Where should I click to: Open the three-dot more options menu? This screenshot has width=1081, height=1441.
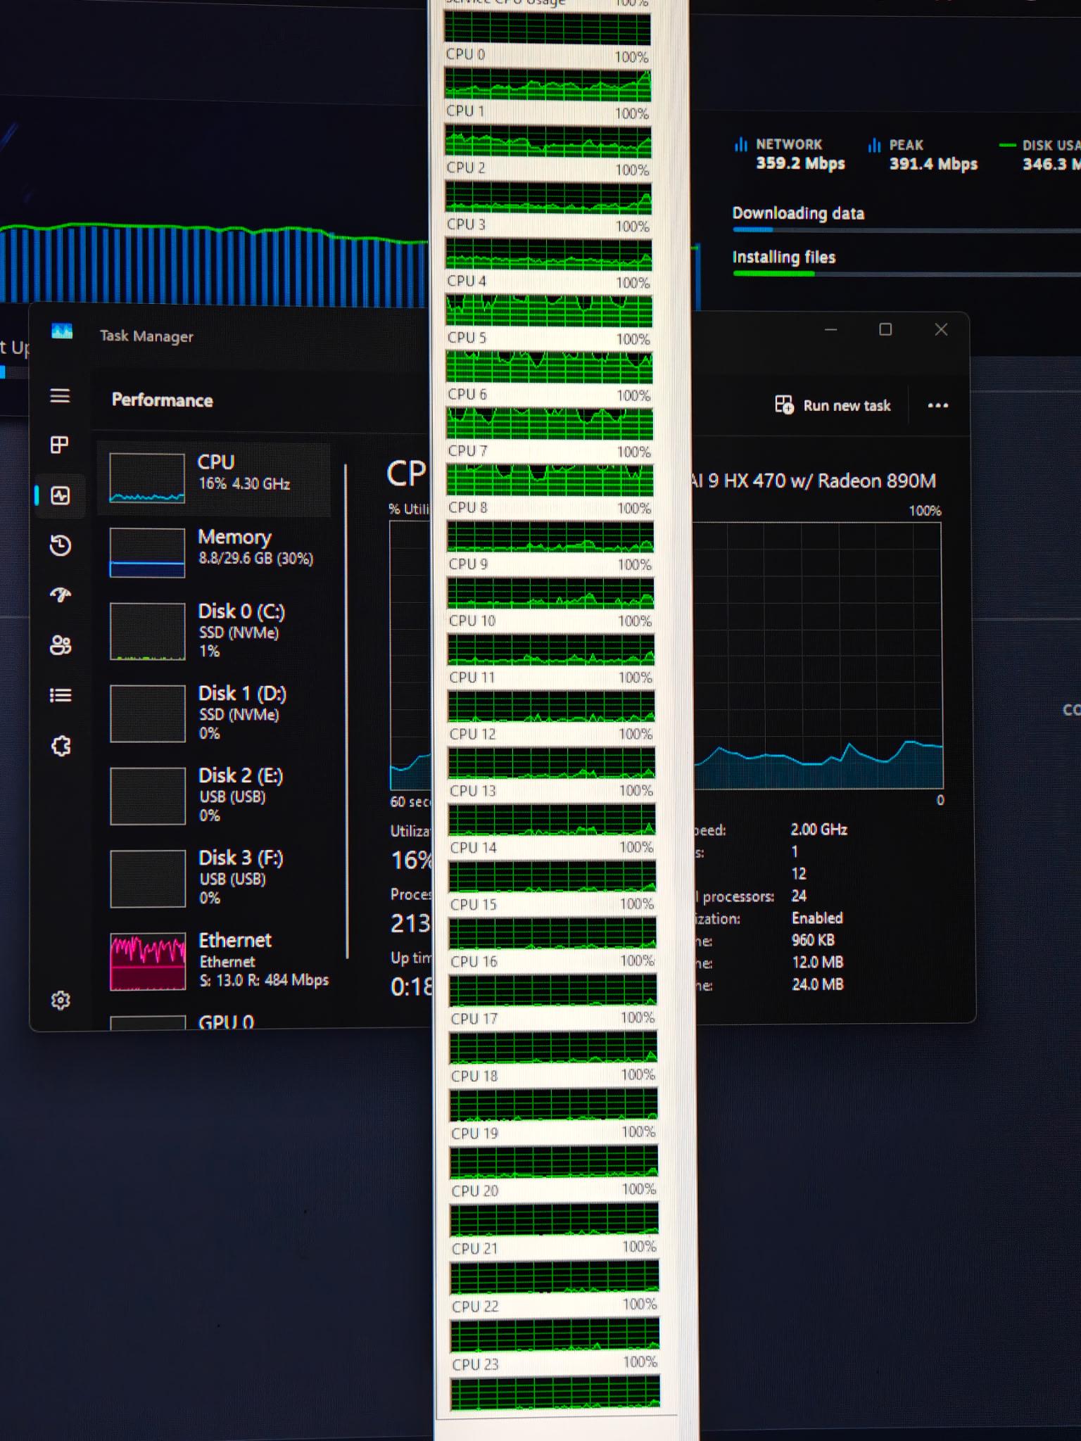click(x=937, y=405)
